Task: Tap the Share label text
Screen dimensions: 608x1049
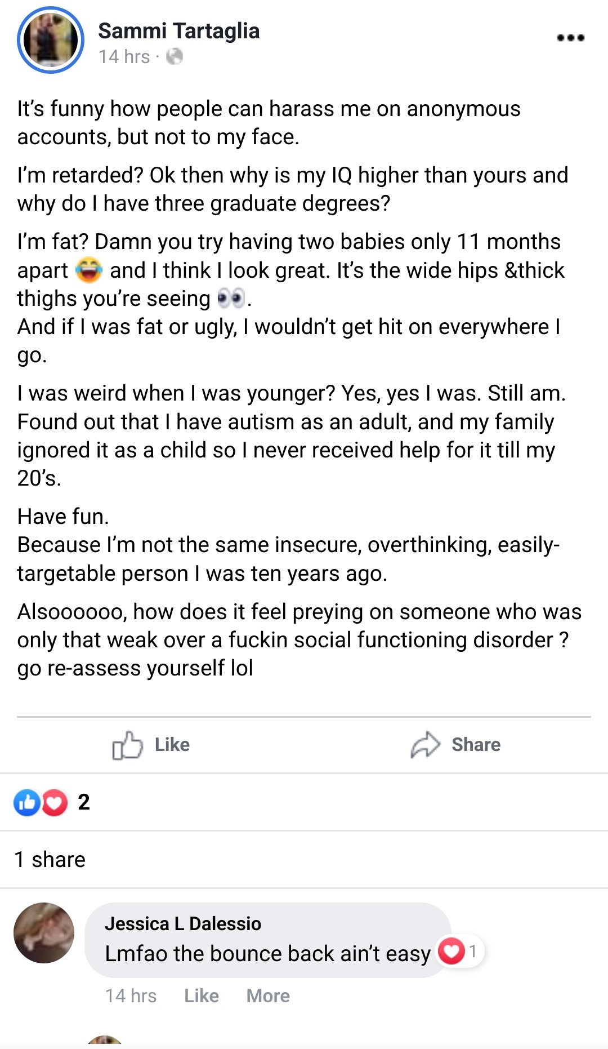Action: tap(476, 745)
